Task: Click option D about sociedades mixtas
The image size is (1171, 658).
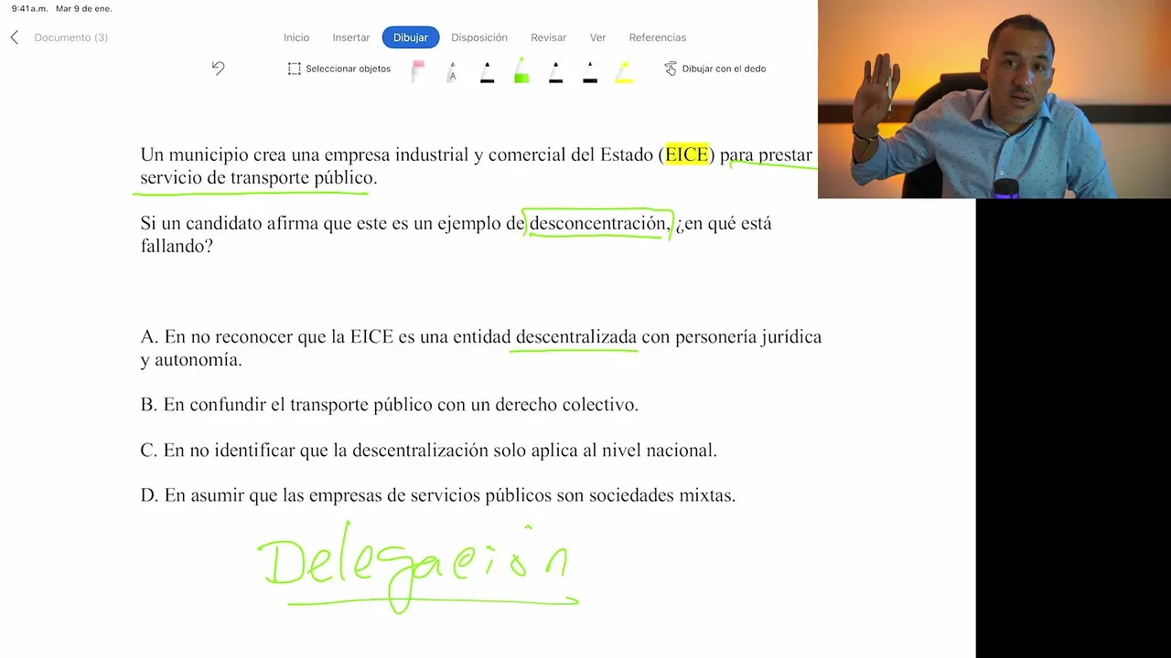Action: point(438,495)
